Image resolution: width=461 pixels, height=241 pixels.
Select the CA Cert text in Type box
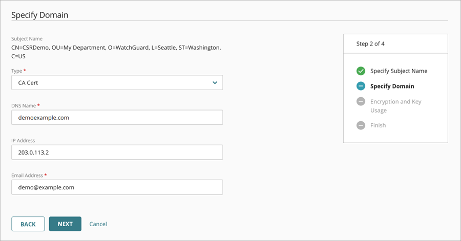click(x=29, y=82)
